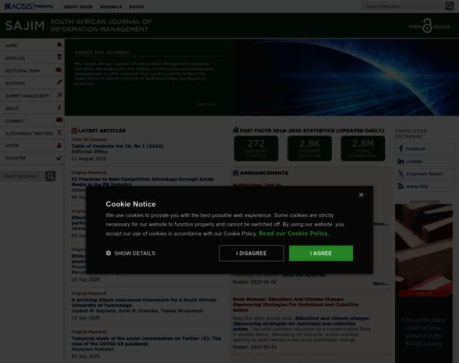Click the Register checkmark icon
This screenshot has height=363, width=459.
[59, 158]
